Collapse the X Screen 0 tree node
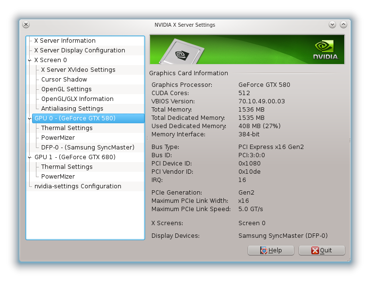The image size is (370, 281). click(x=30, y=60)
